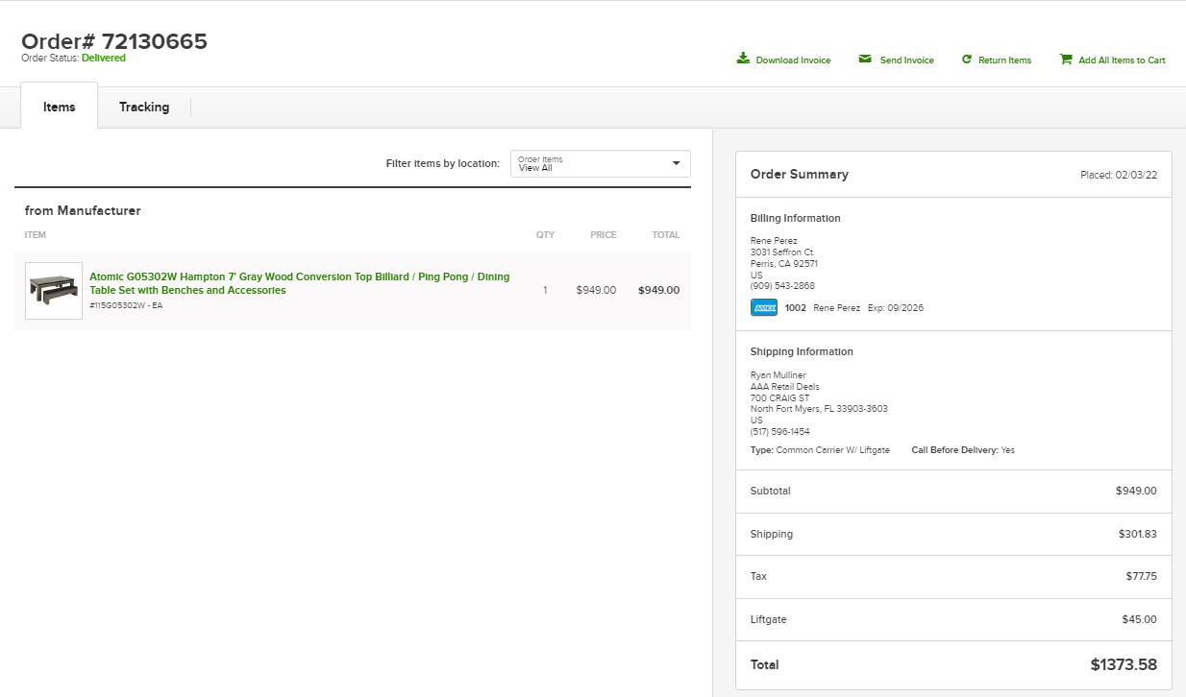The width and height of the screenshot is (1186, 697).
Task: Click billing phone (909) 543-2868
Action: pyautogui.click(x=782, y=286)
